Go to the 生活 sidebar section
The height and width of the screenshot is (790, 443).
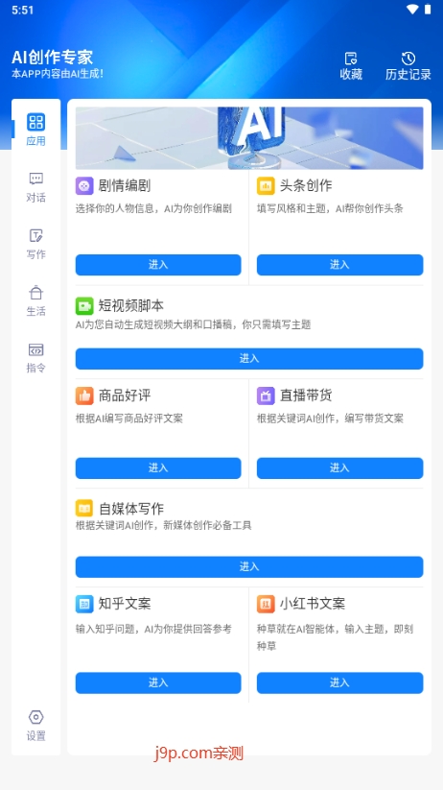(x=35, y=300)
